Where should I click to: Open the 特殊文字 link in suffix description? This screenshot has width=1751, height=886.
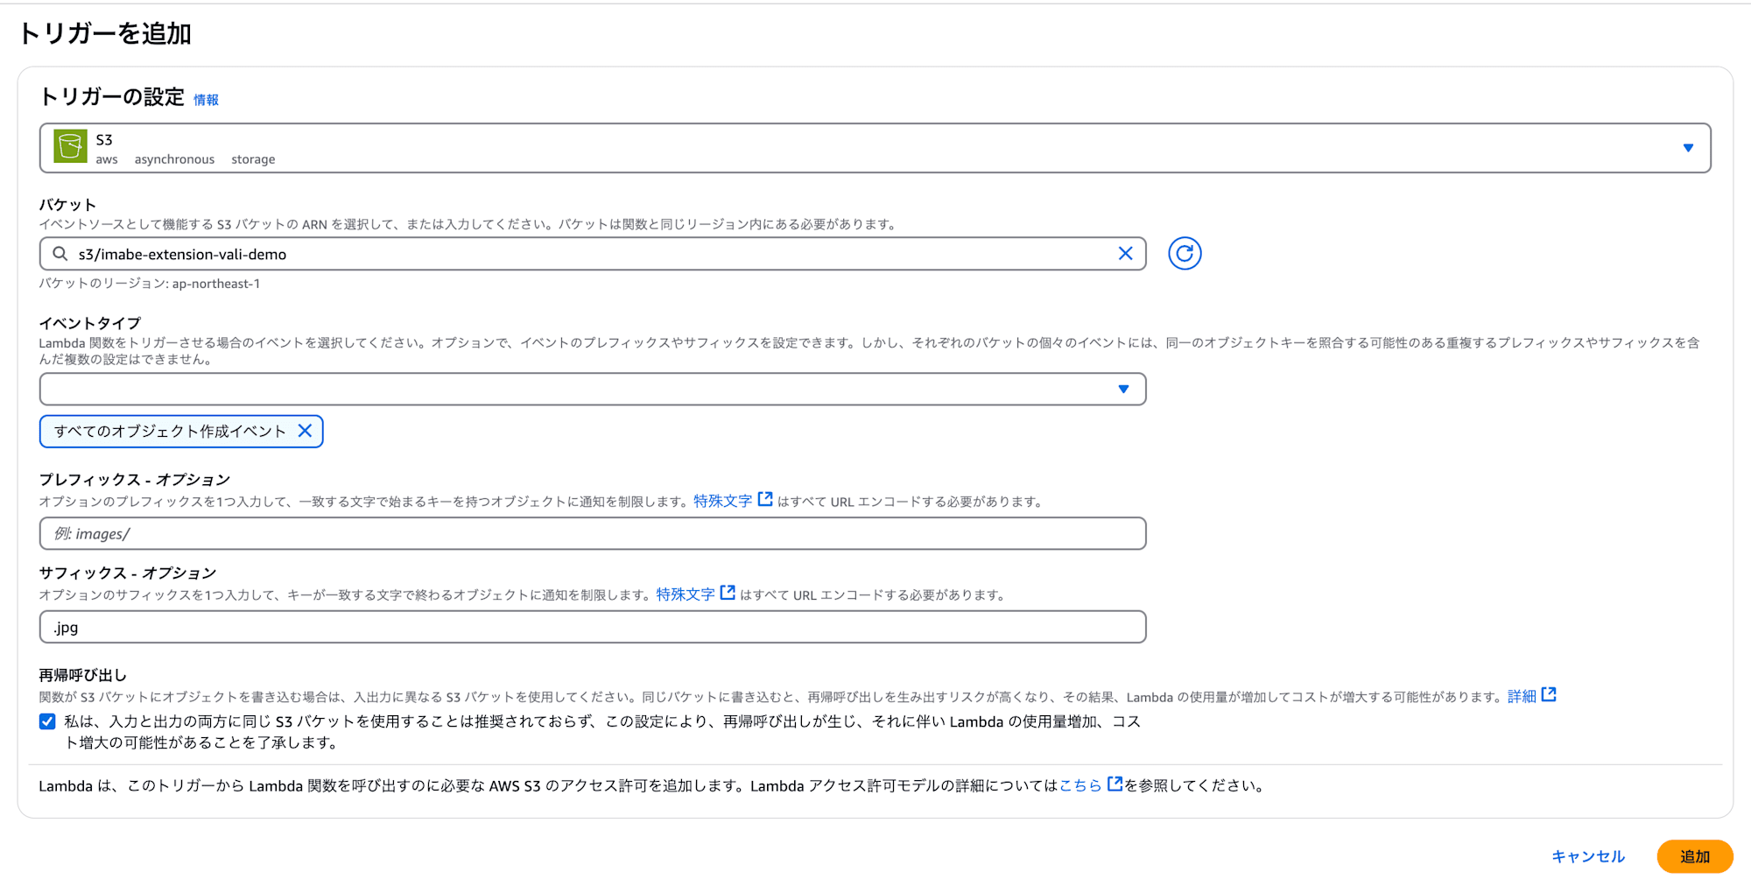click(x=686, y=594)
